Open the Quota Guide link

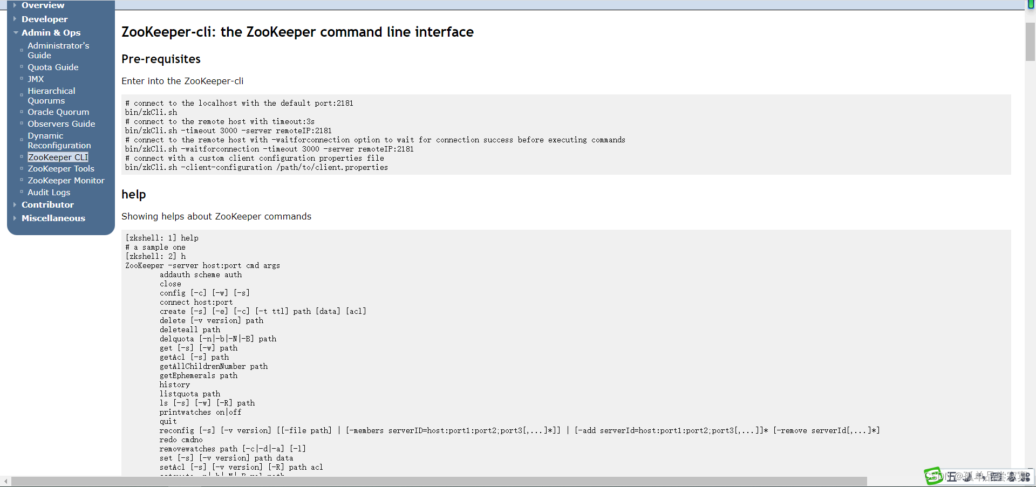click(53, 67)
